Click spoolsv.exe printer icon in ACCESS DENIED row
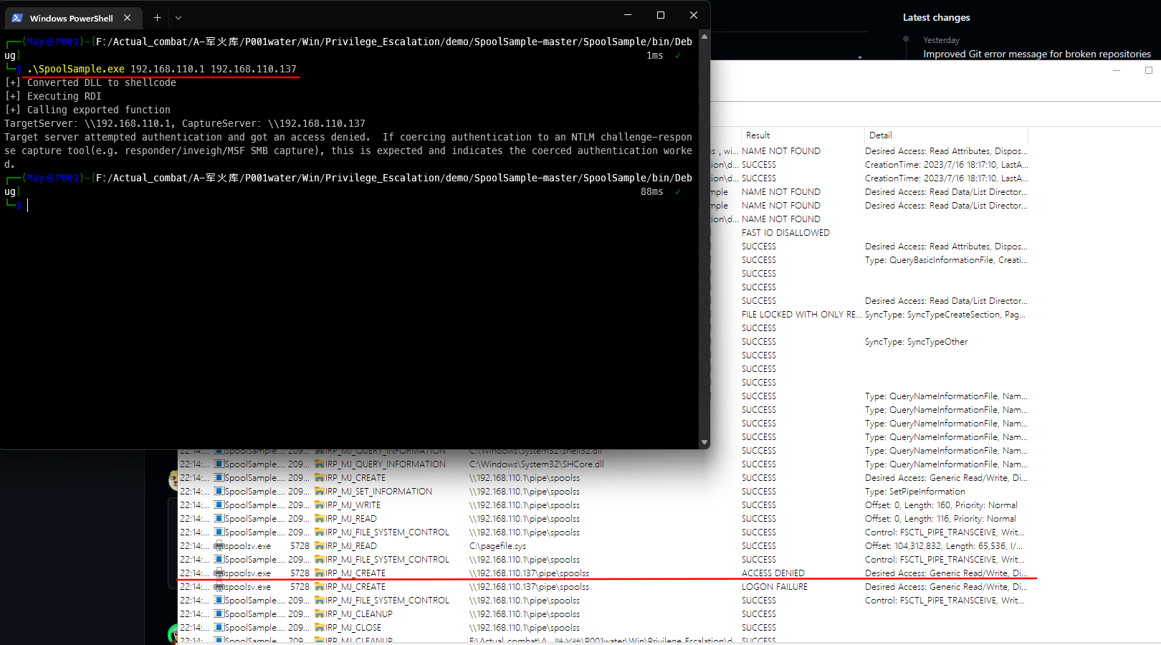This screenshot has width=1161, height=645. pos(219,573)
